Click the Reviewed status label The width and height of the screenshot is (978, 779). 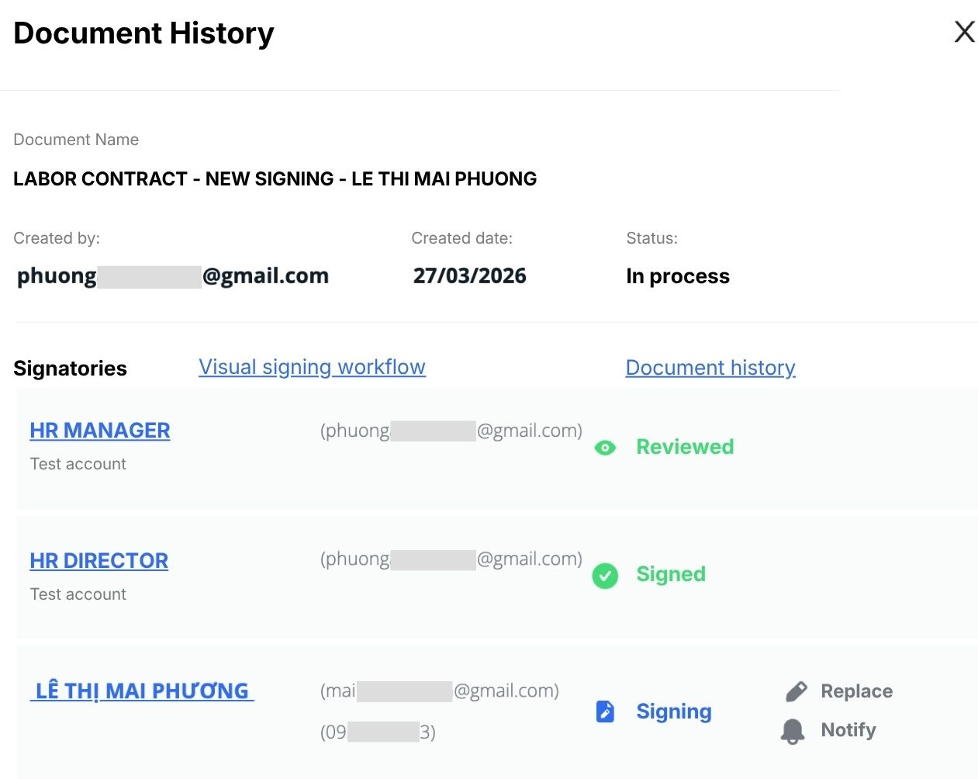tap(685, 447)
